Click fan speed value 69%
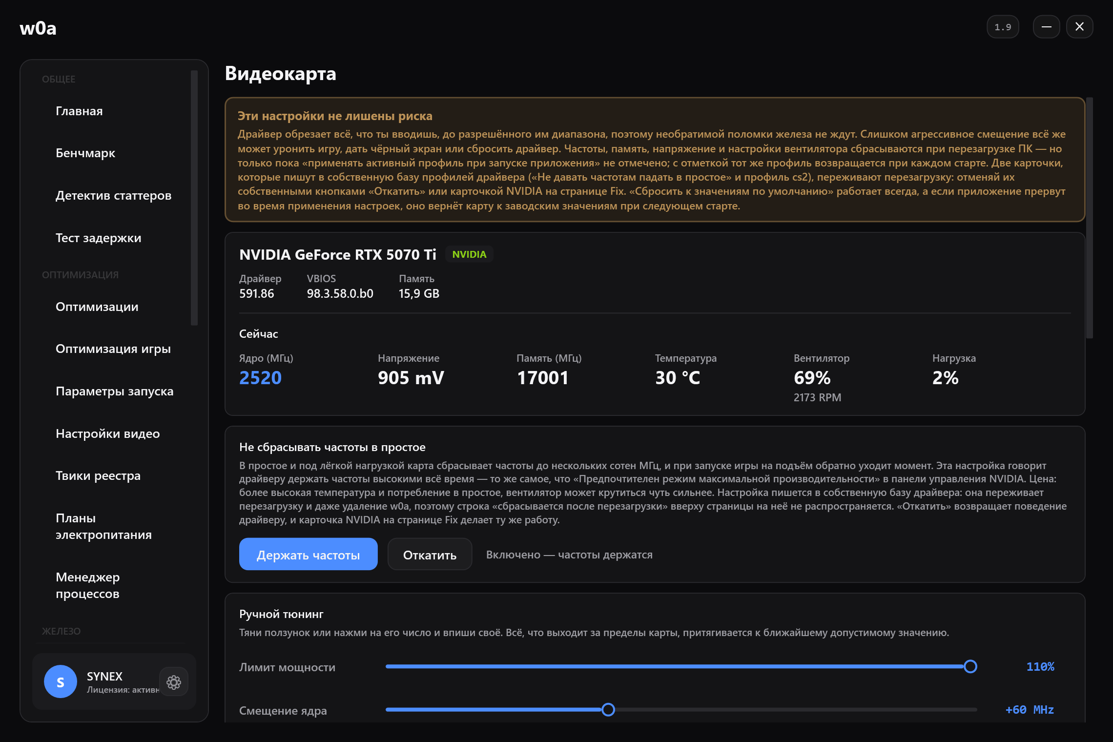Viewport: 1113px width, 742px height. [x=812, y=378]
